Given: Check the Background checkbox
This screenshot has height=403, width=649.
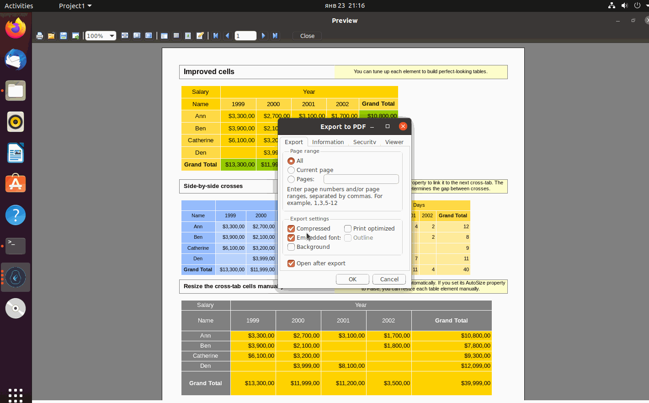Looking at the screenshot, I should click(291, 247).
